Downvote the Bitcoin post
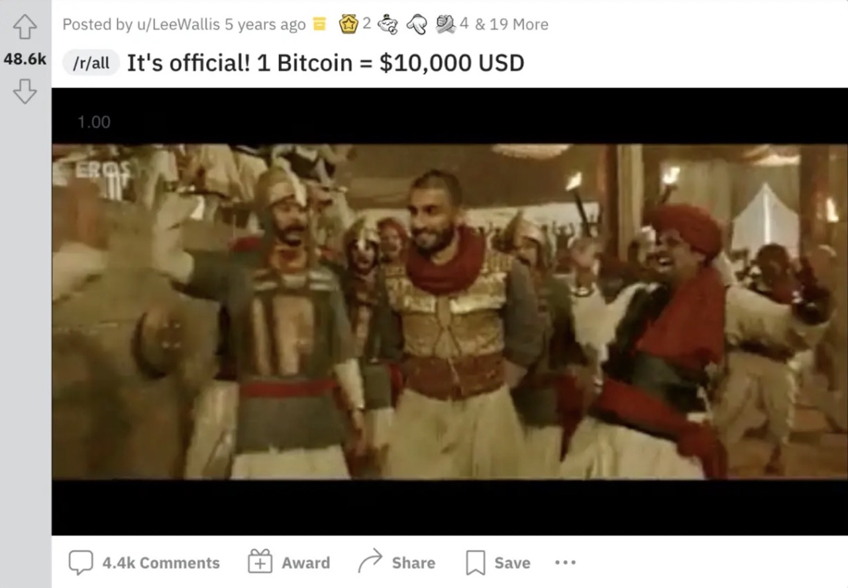Viewport: 848px width, 588px height. 25,91
